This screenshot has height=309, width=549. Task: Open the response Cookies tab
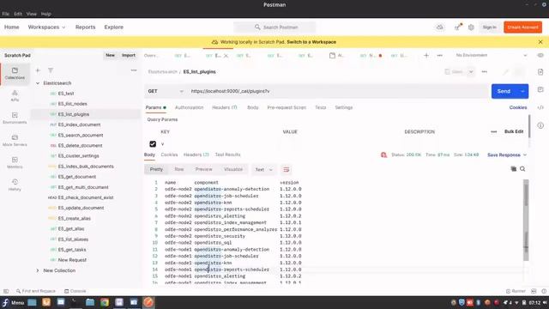pyautogui.click(x=169, y=154)
